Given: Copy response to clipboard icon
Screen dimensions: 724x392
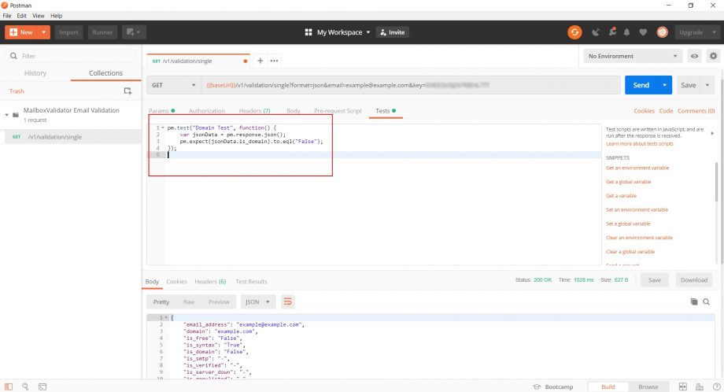Looking at the screenshot, I should [x=693, y=301].
